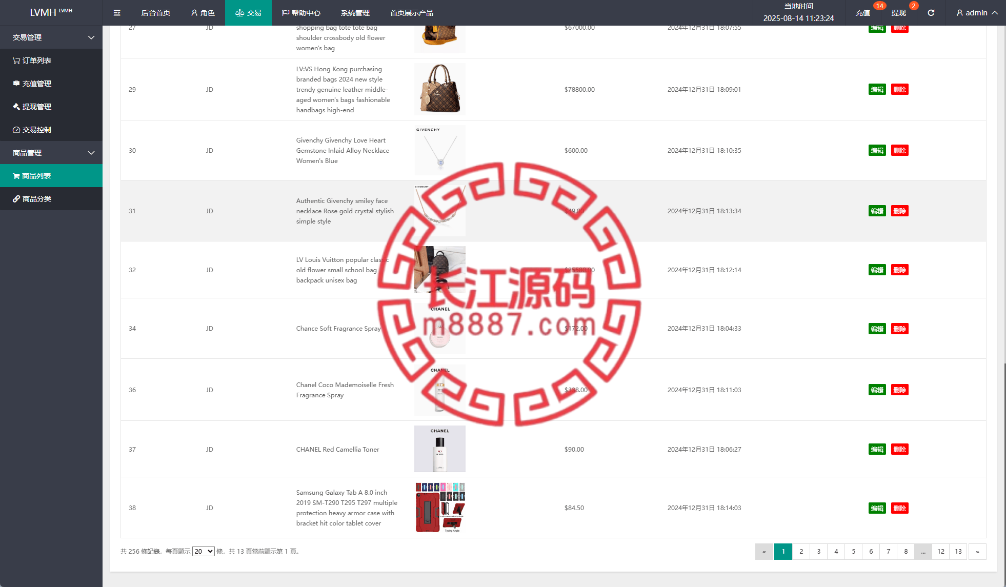This screenshot has width=1006, height=587.
Task: Open 后台首页 in top navigation
Action: click(x=156, y=13)
